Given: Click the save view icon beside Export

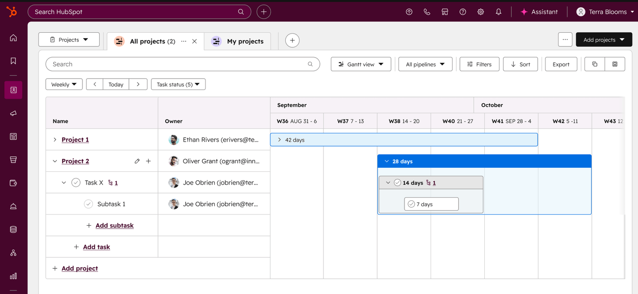Looking at the screenshot, I should point(615,64).
